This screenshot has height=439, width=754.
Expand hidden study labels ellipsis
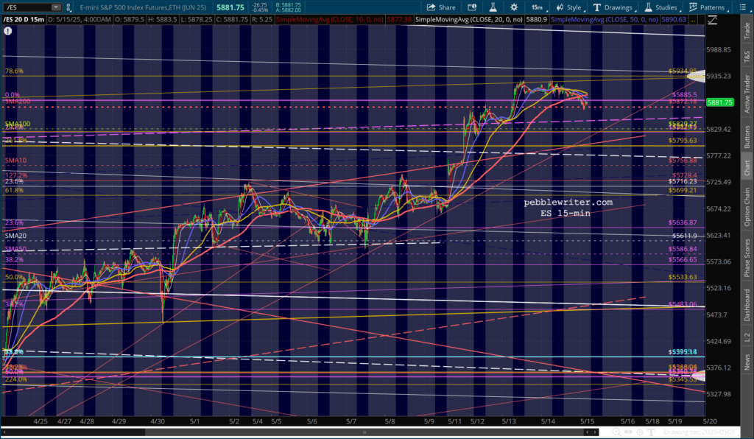(x=693, y=20)
